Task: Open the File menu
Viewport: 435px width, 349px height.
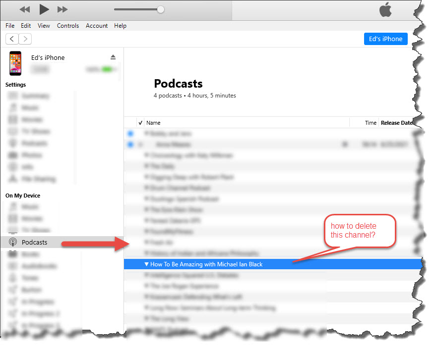Action: (10, 25)
